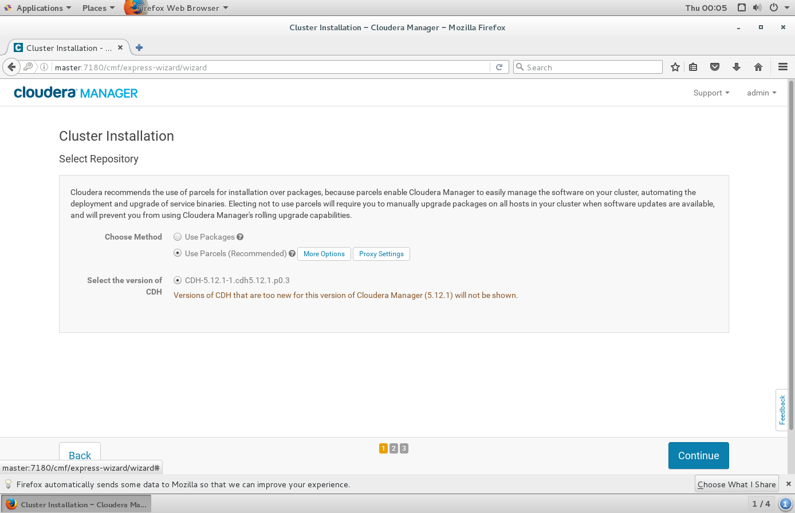
Task: Dismiss the Firefox data notification bar
Action: [788, 484]
